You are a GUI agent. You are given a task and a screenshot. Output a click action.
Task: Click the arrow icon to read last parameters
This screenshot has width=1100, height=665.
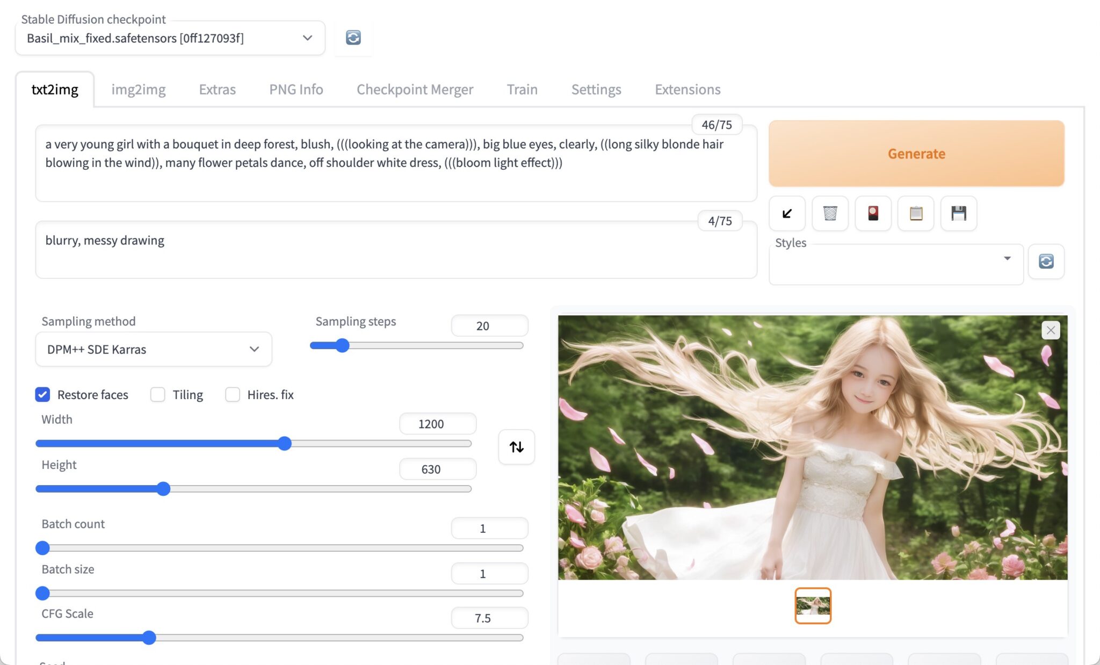click(x=787, y=213)
